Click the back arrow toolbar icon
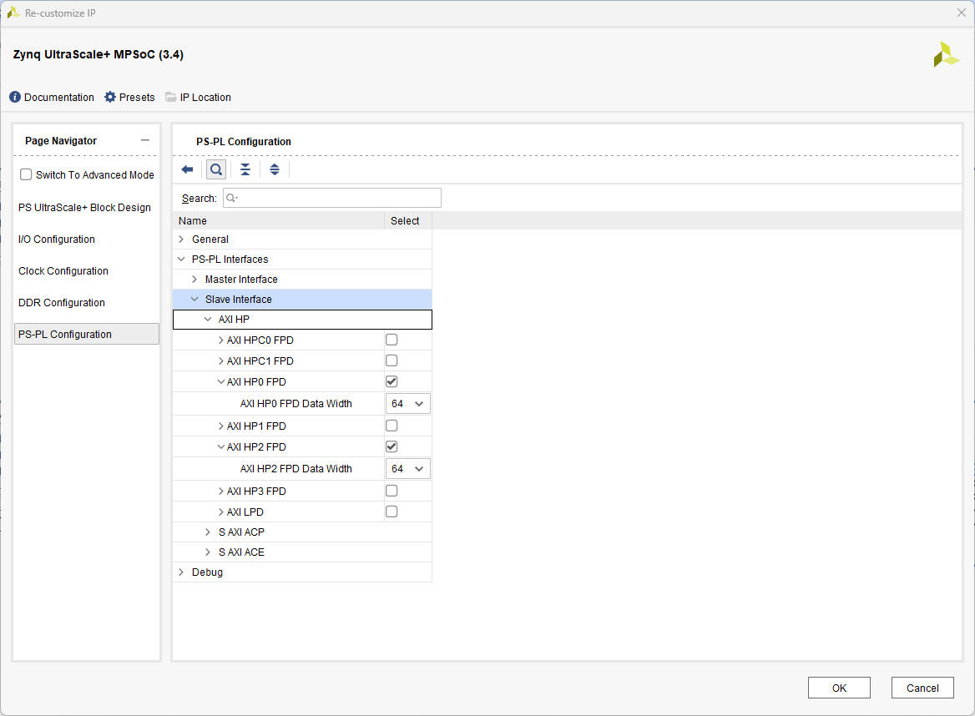The image size is (975, 716). (x=187, y=169)
